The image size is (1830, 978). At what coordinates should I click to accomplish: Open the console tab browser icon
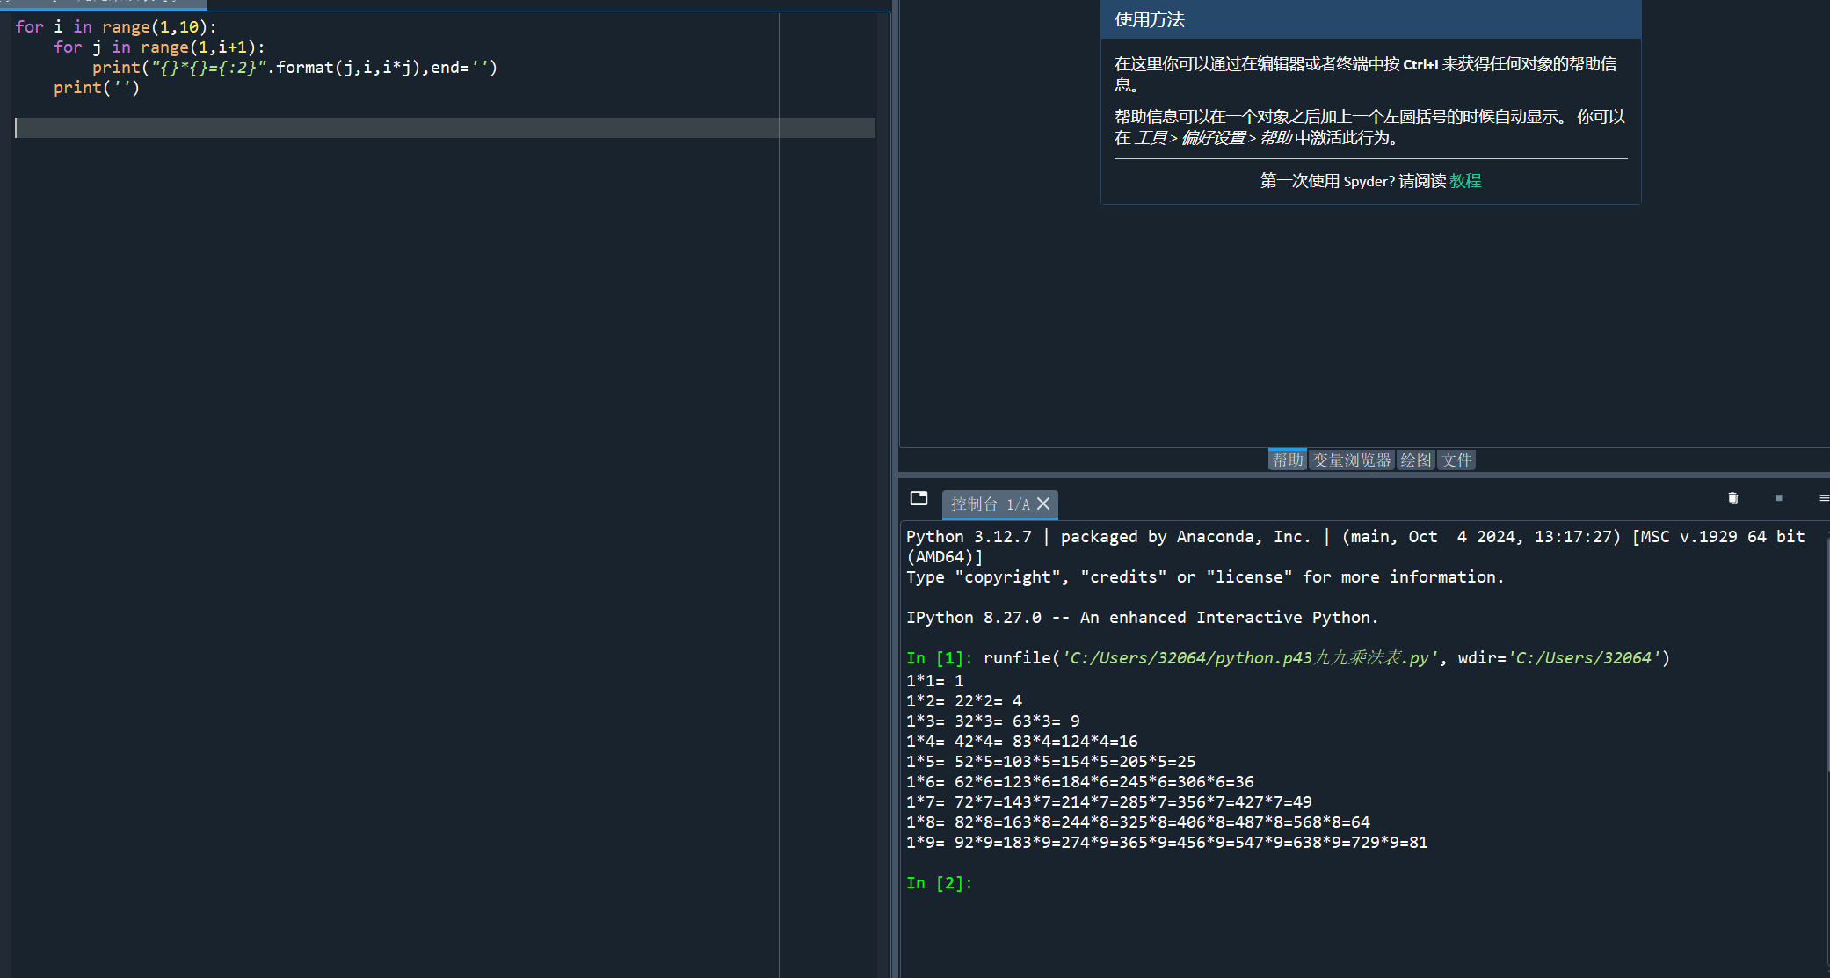click(919, 498)
